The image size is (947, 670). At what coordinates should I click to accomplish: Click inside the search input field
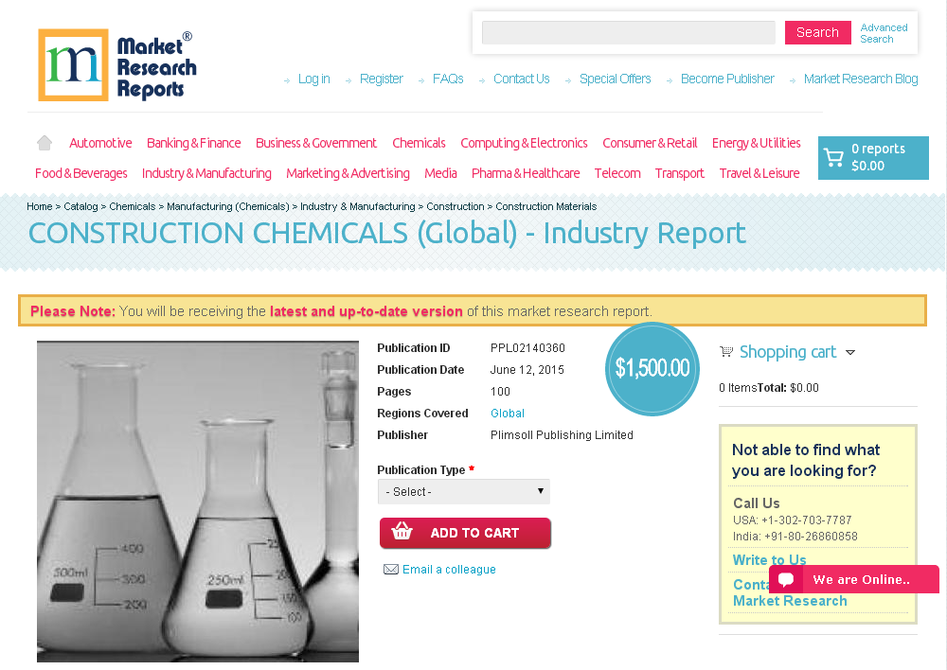[x=628, y=32]
